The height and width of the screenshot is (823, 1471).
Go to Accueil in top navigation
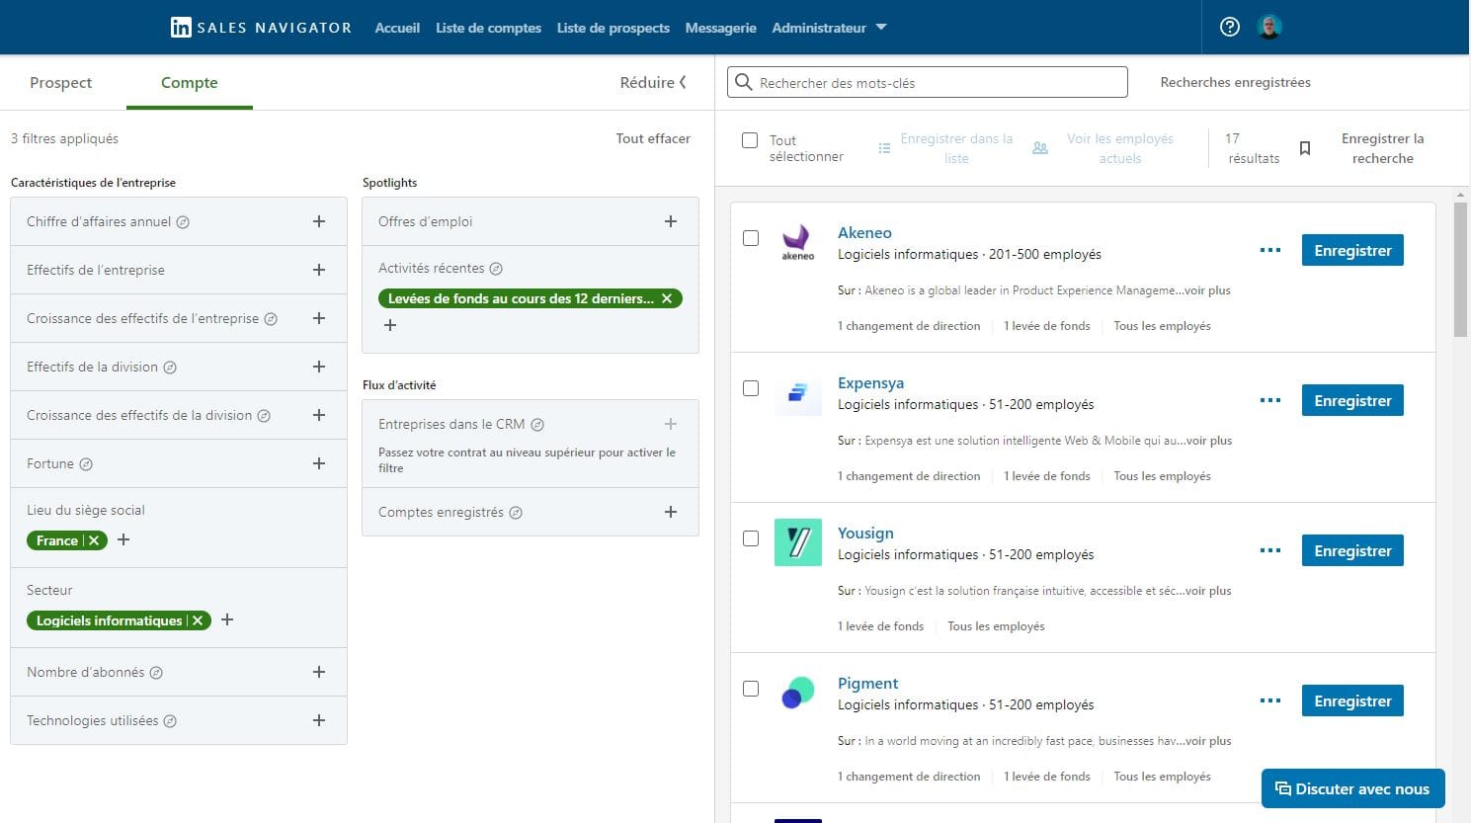click(x=397, y=28)
